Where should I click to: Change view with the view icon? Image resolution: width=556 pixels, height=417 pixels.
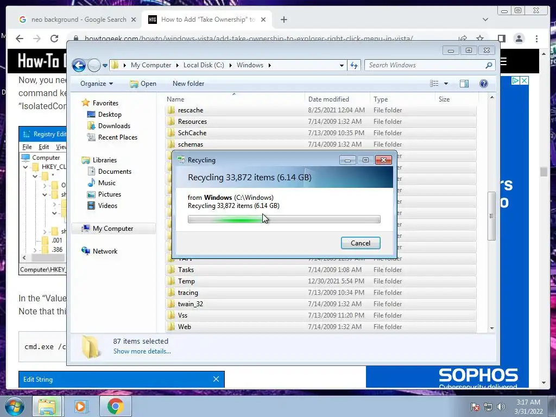434,84
